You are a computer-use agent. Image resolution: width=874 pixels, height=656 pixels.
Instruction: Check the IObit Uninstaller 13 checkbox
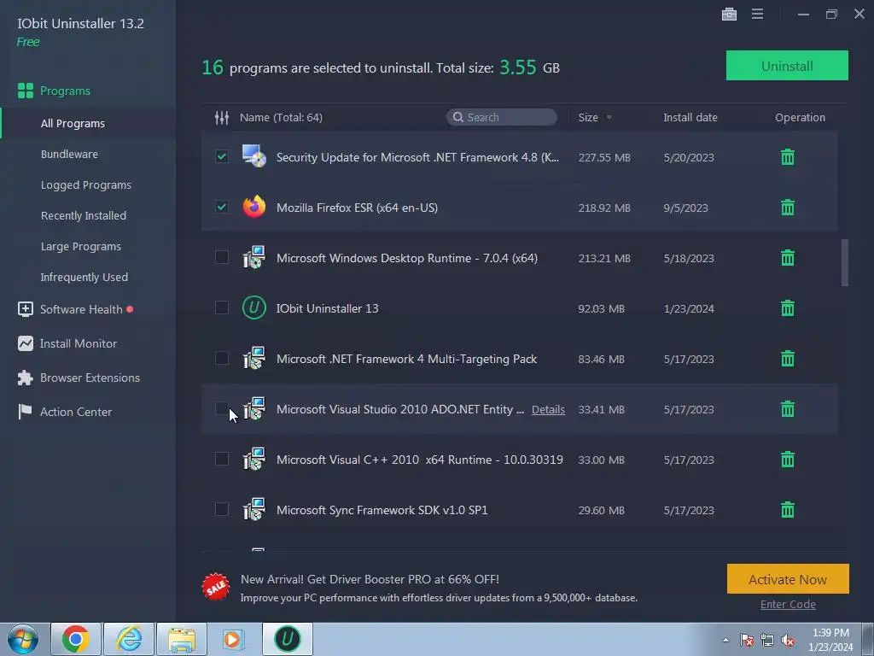[222, 307]
